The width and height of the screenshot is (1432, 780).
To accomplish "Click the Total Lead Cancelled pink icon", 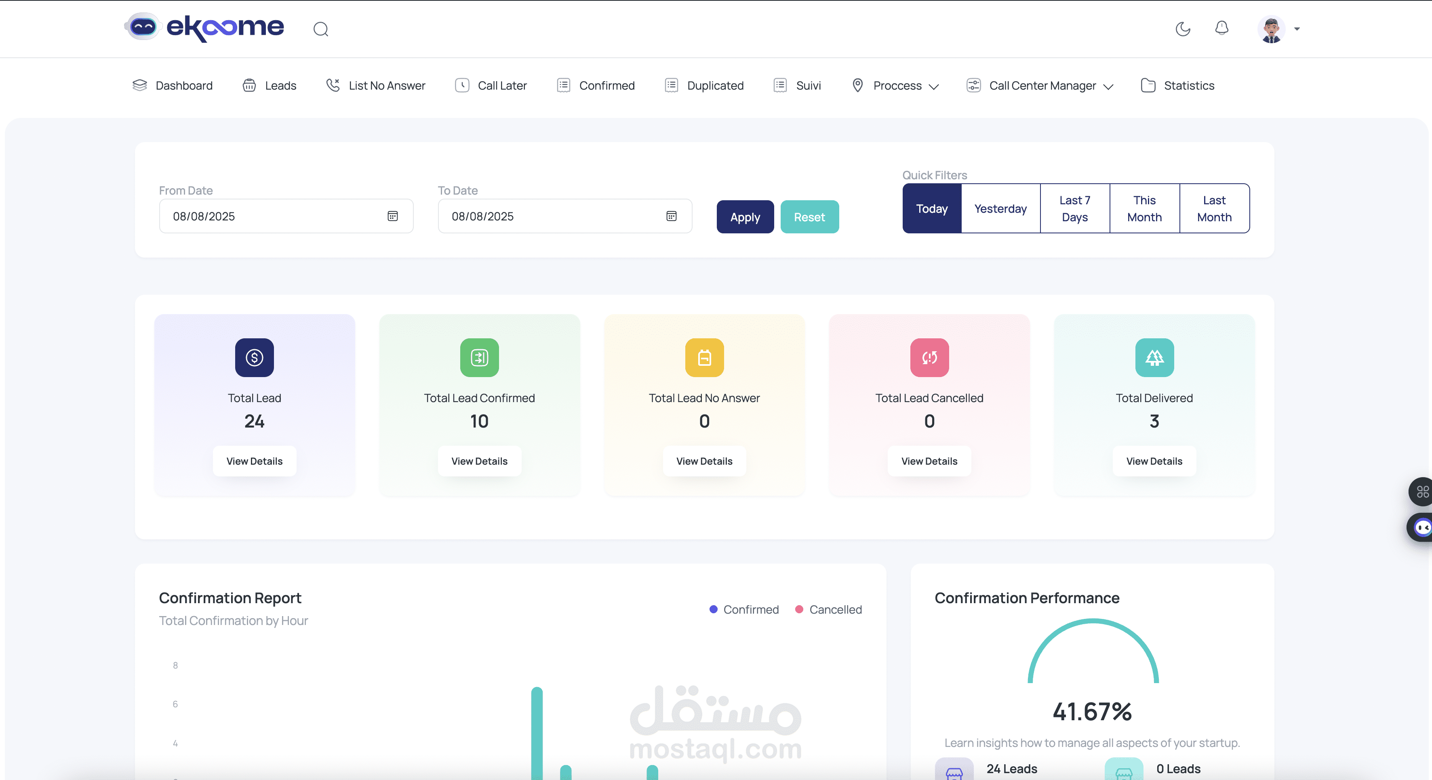I will (x=929, y=358).
